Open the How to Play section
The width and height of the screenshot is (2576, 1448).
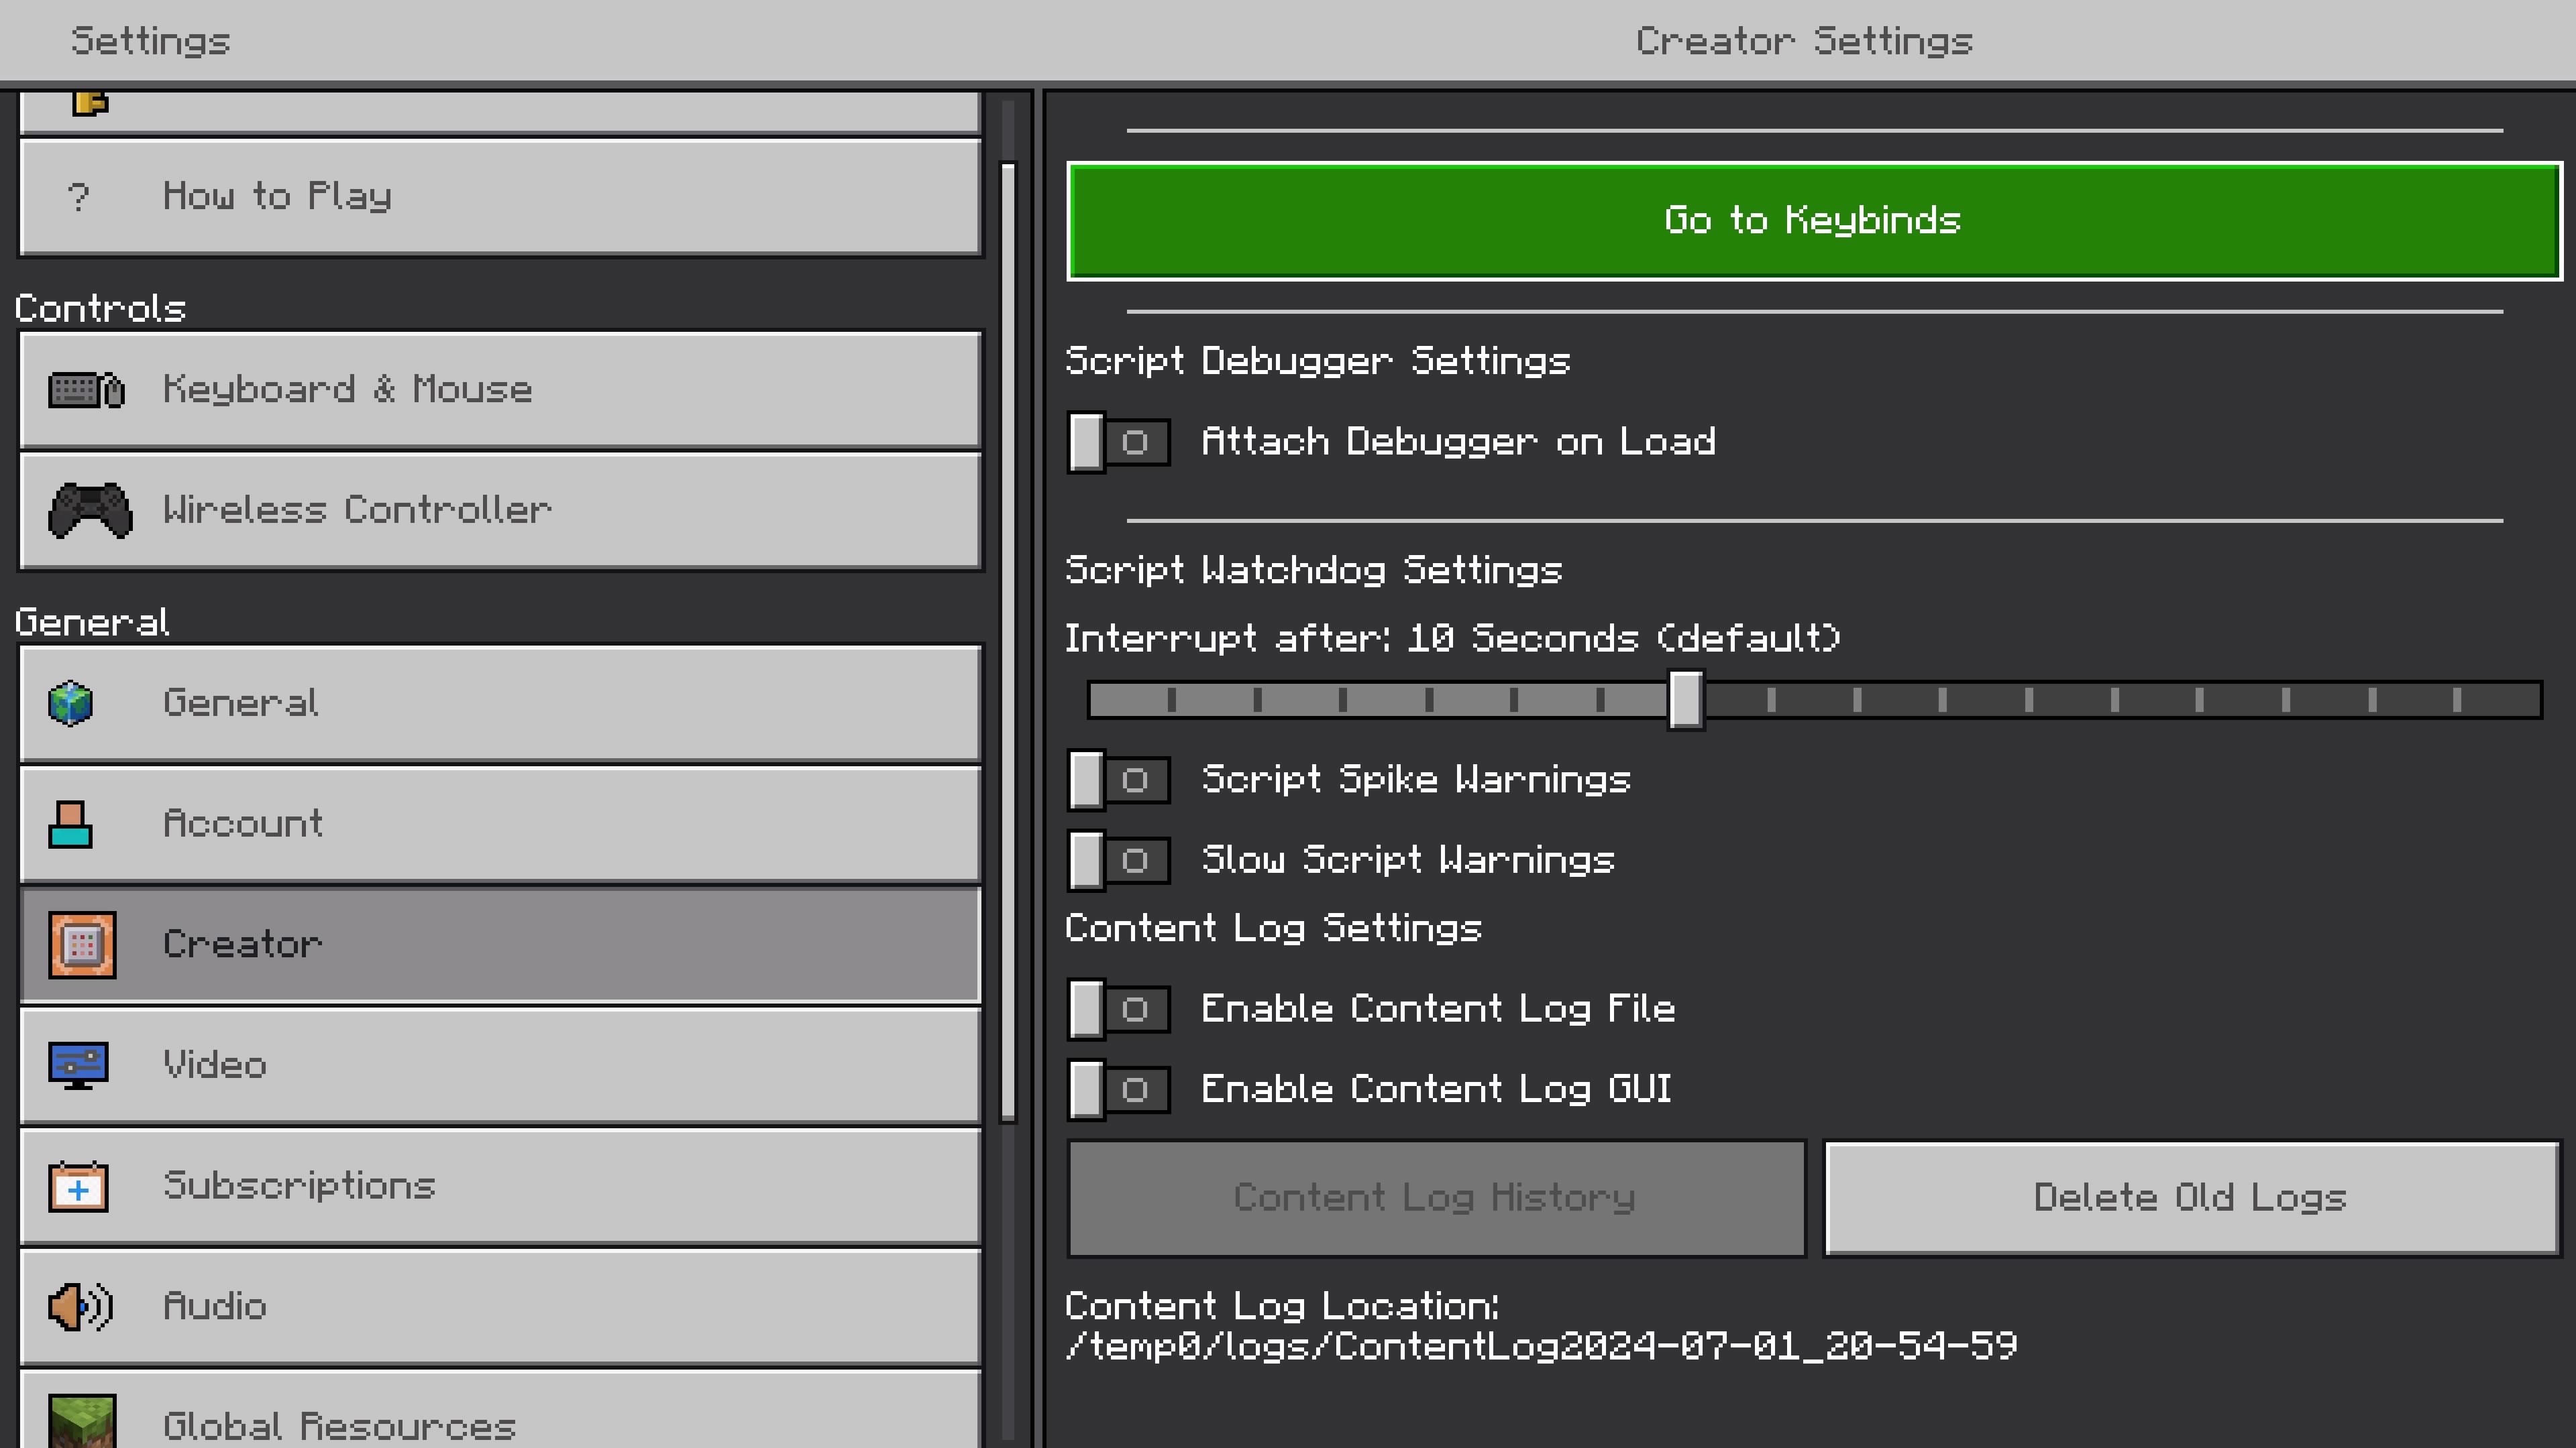point(500,197)
